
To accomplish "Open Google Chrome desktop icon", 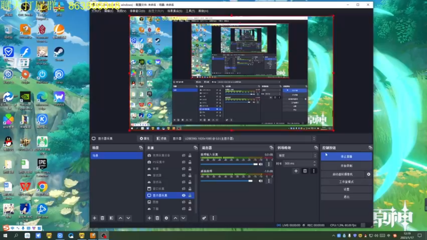I will (42, 188).
